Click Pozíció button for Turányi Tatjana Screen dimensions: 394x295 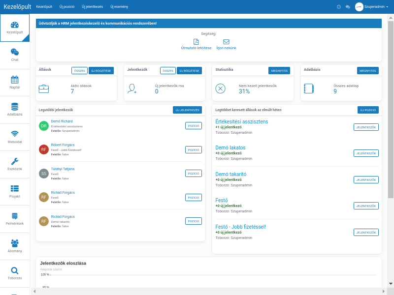(x=194, y=174)
